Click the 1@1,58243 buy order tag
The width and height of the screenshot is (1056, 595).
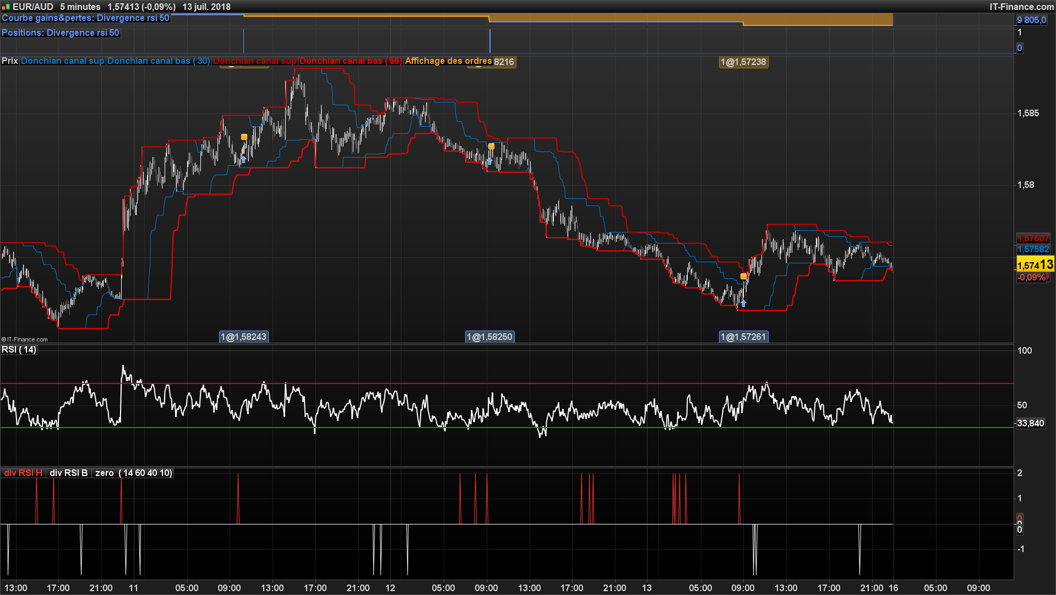point(244,337)
